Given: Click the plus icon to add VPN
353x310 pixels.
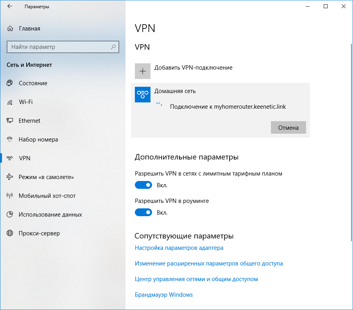Looking at the screenshot, I should coord(143,71).
